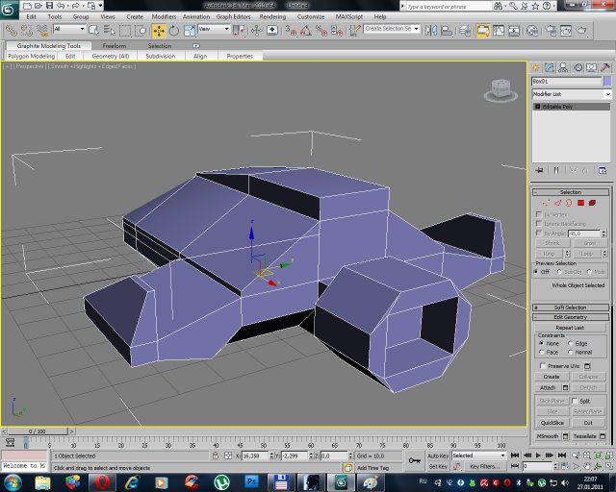Select the Edge constraint radio button
The image size is (616, 492).
pos(571,343)
